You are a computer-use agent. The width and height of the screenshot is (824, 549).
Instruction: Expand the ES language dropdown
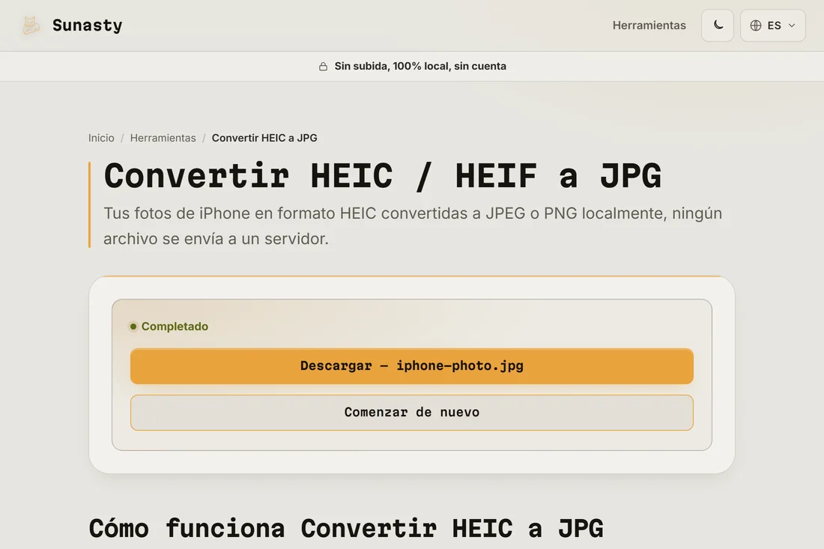point(772,25)
